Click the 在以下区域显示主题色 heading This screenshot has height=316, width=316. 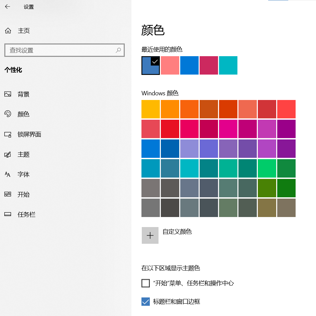[x=171, y=268]
